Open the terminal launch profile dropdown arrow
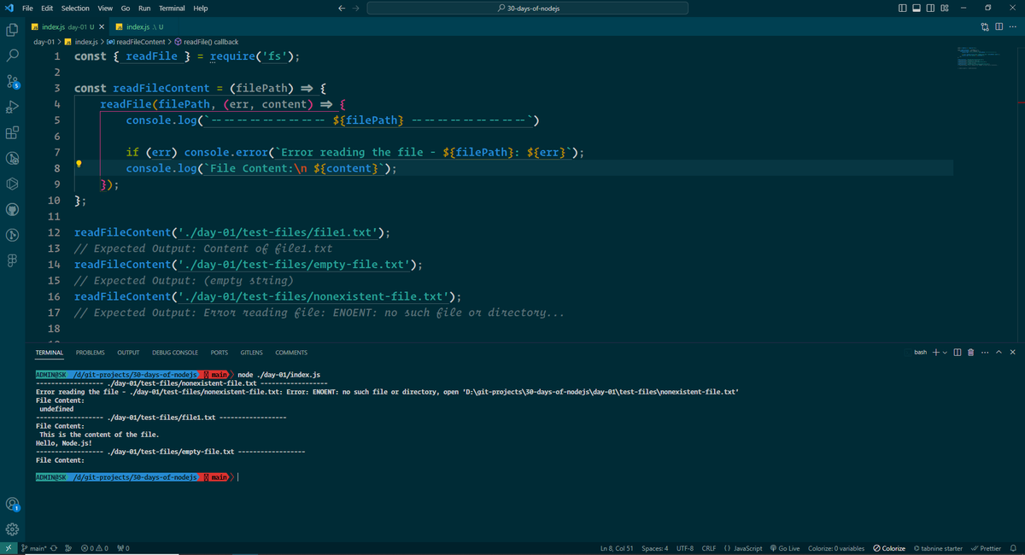The image size is (1025, 555). (945, 352)
